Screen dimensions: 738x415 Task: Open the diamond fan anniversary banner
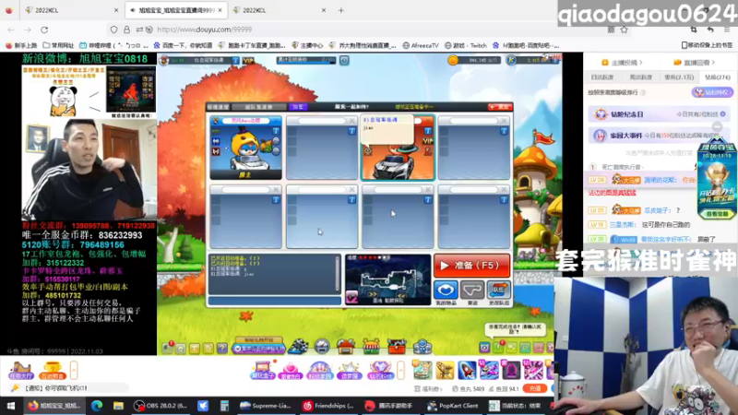pyautogui.click(x=659, y=114)
